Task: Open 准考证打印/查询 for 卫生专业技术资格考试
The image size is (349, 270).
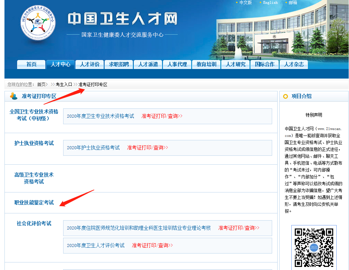Action: [x=162, y=116]
